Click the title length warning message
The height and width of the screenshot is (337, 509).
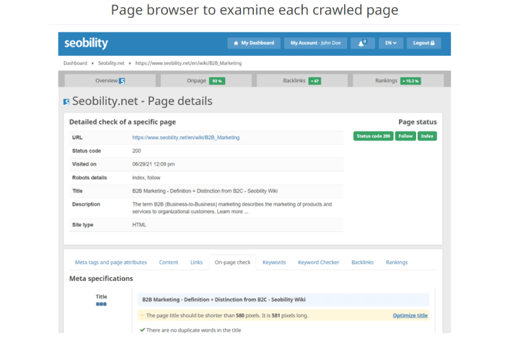(x=227, y=315)
